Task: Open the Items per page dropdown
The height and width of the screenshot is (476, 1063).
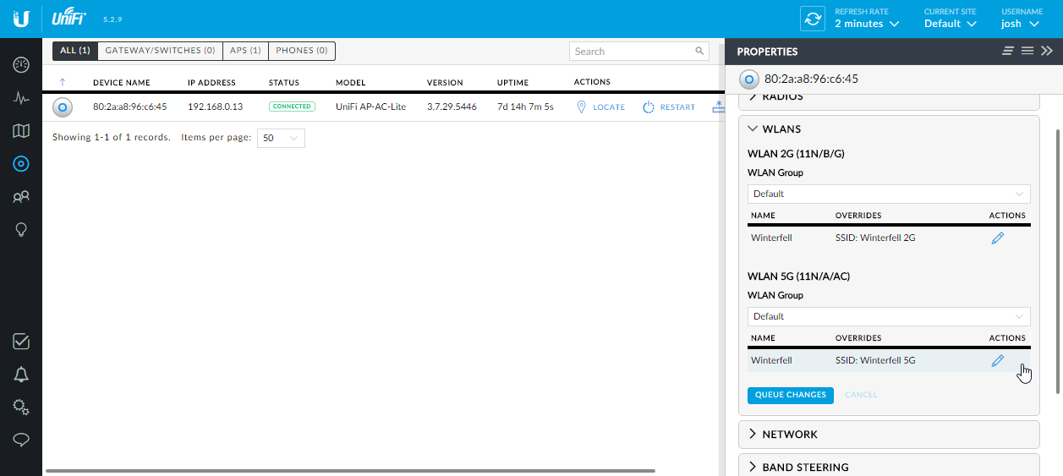Action: click(x=281, y=138)
